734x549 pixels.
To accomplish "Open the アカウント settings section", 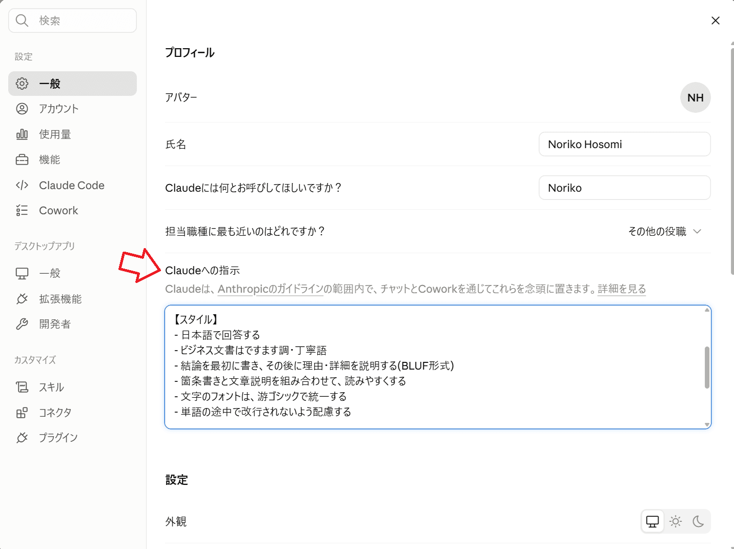I will coord(72,109).
